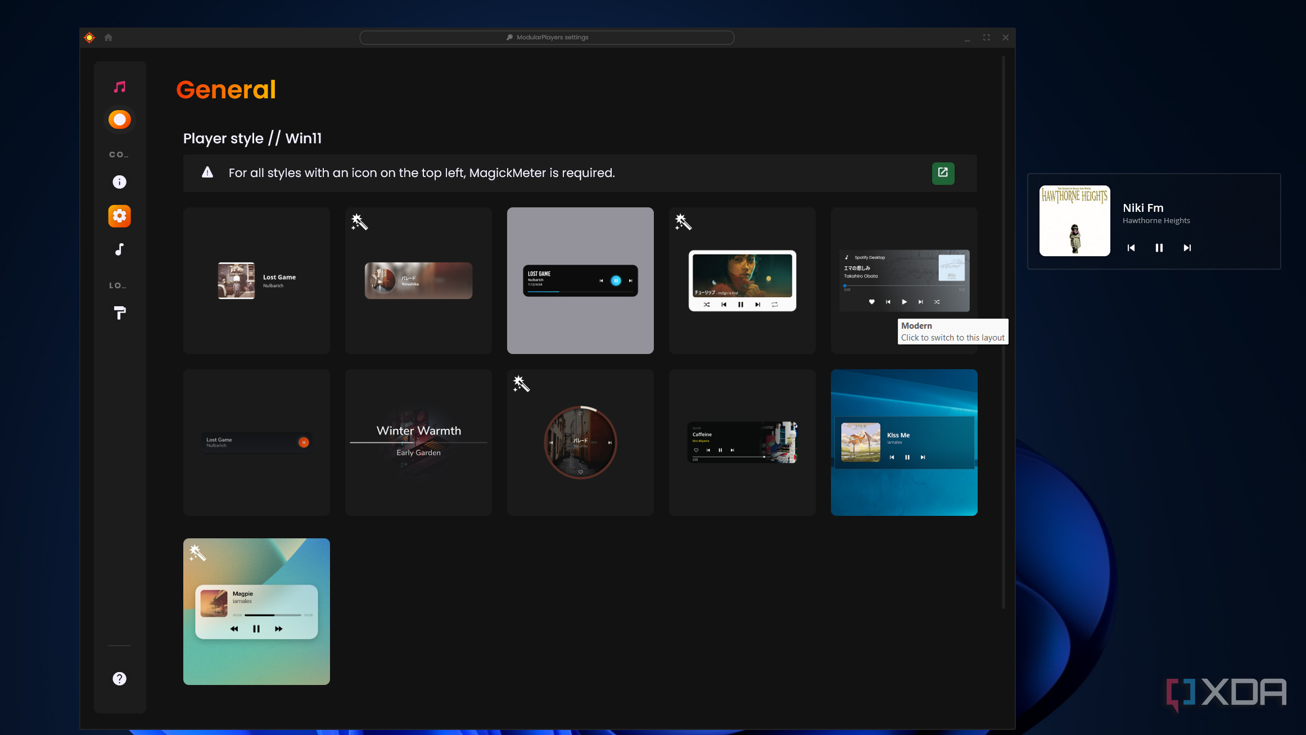The width and height of the screenshot is (1306, 735).
Task: Select the pink music note sidebar icon
Action: point(119,86)
